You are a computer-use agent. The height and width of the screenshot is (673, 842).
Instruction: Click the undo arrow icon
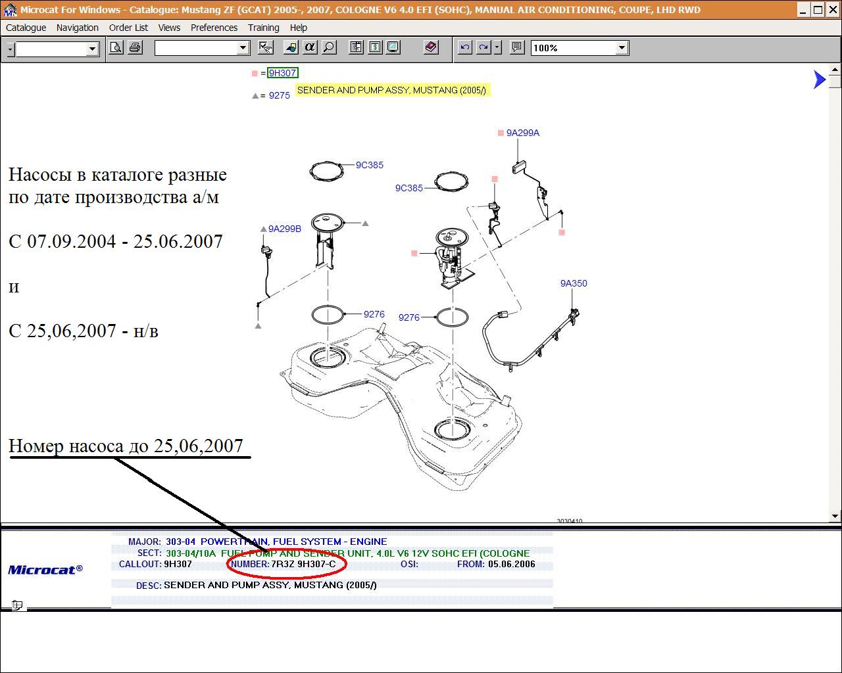pyautogui.click(x=464, y=47)
